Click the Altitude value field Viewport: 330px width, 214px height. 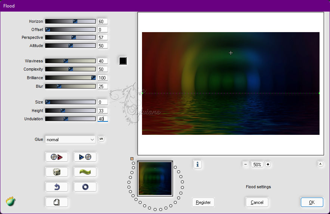(x=103, y=46)
